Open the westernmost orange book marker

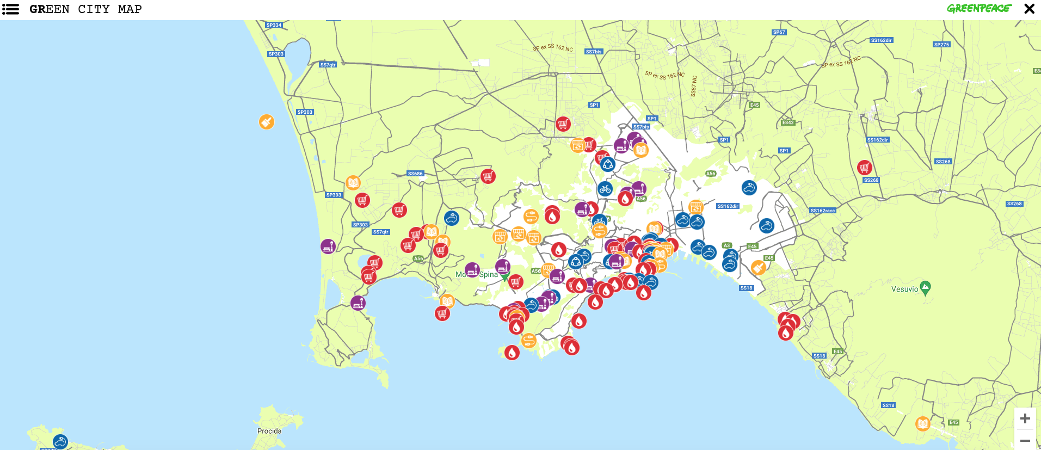(x=353, y=183)
